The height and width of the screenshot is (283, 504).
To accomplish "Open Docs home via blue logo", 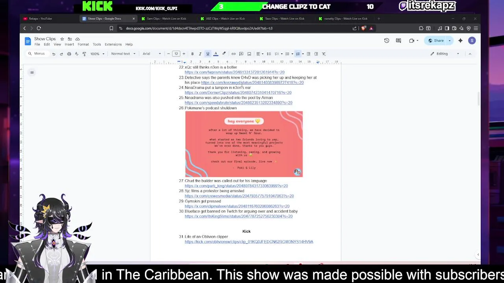I will click(x=28, y=41).
